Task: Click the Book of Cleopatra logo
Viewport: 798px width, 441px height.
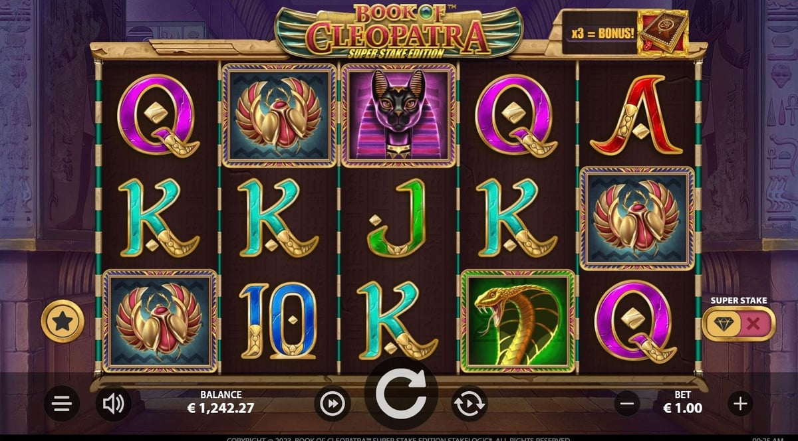Action: coord(399,32)
